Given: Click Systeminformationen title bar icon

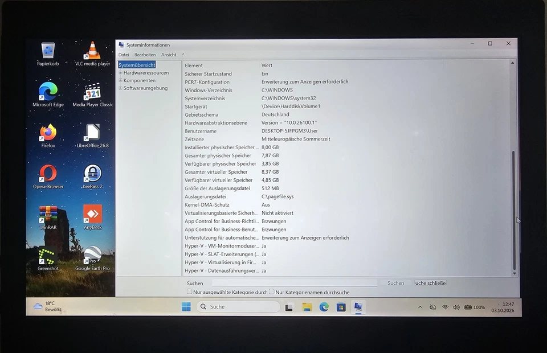Looking at the screenshot, I should 121,44.
